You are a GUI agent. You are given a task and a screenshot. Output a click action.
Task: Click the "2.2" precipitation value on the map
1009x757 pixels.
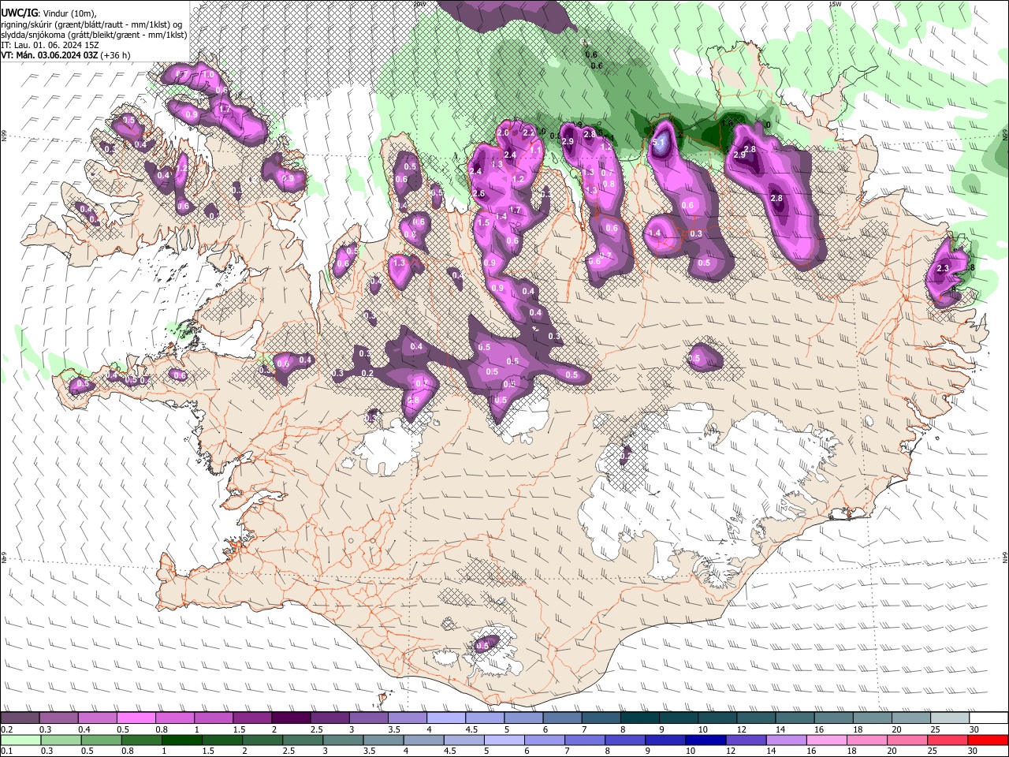pos(529,133)
